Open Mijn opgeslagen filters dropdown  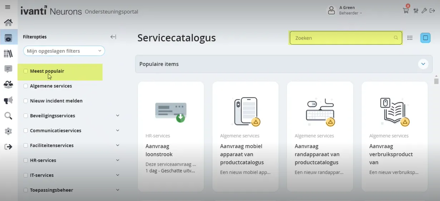click(x=64, y=51)
